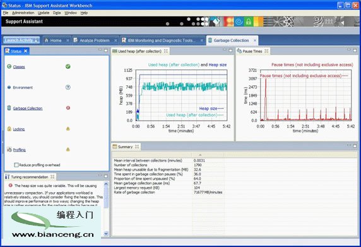Click the warning triangle icon beside Locking
Screen dimensions: 361x247
pos(68,129)
